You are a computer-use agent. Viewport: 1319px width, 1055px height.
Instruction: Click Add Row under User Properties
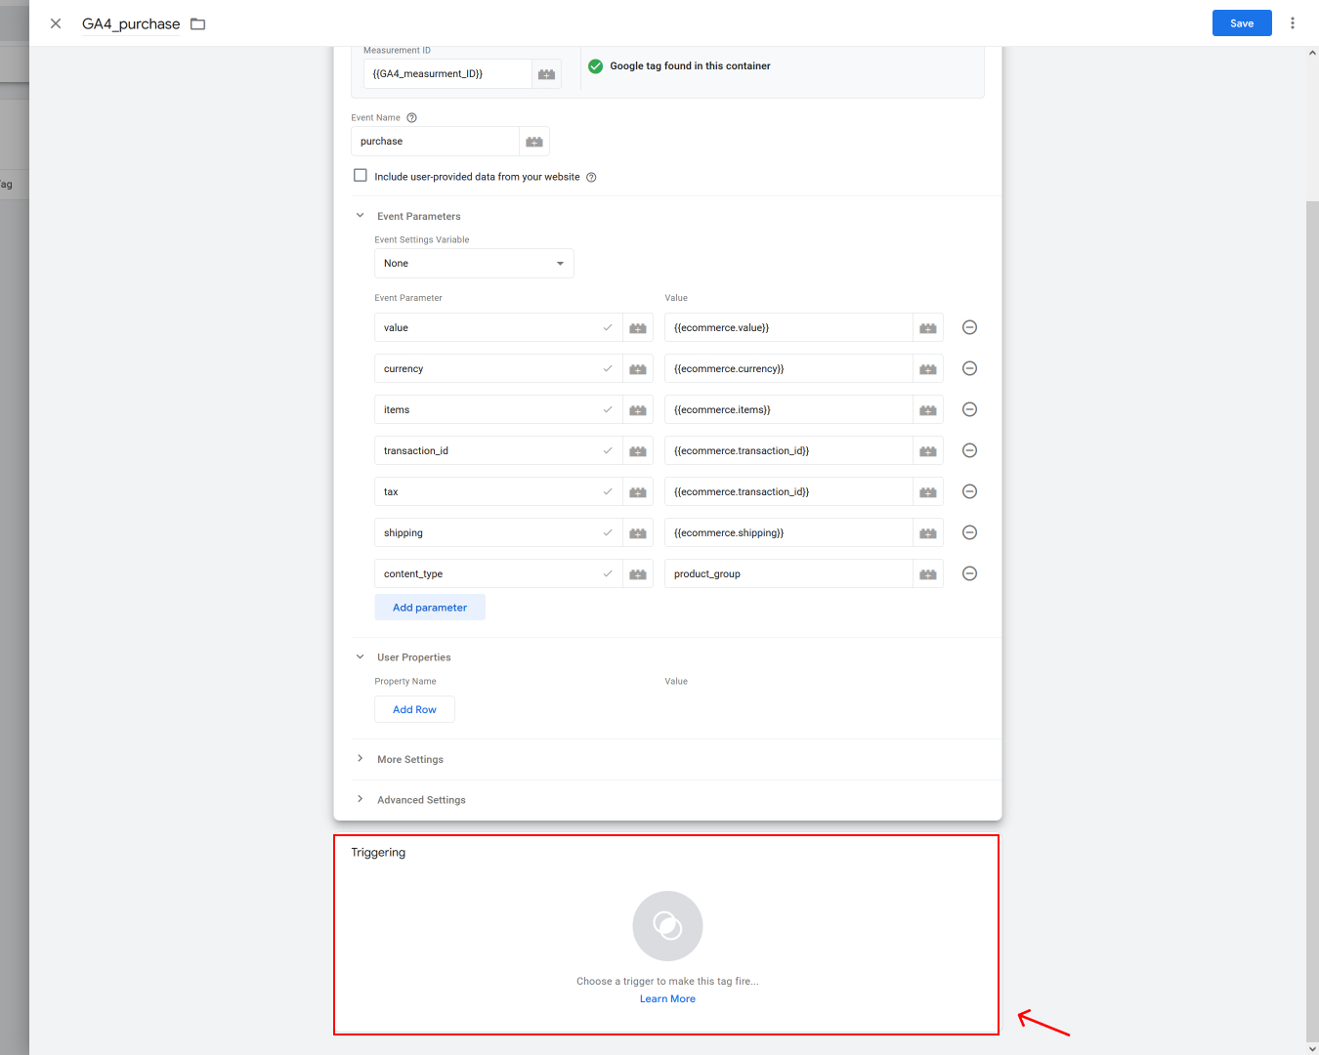point(414,710)
